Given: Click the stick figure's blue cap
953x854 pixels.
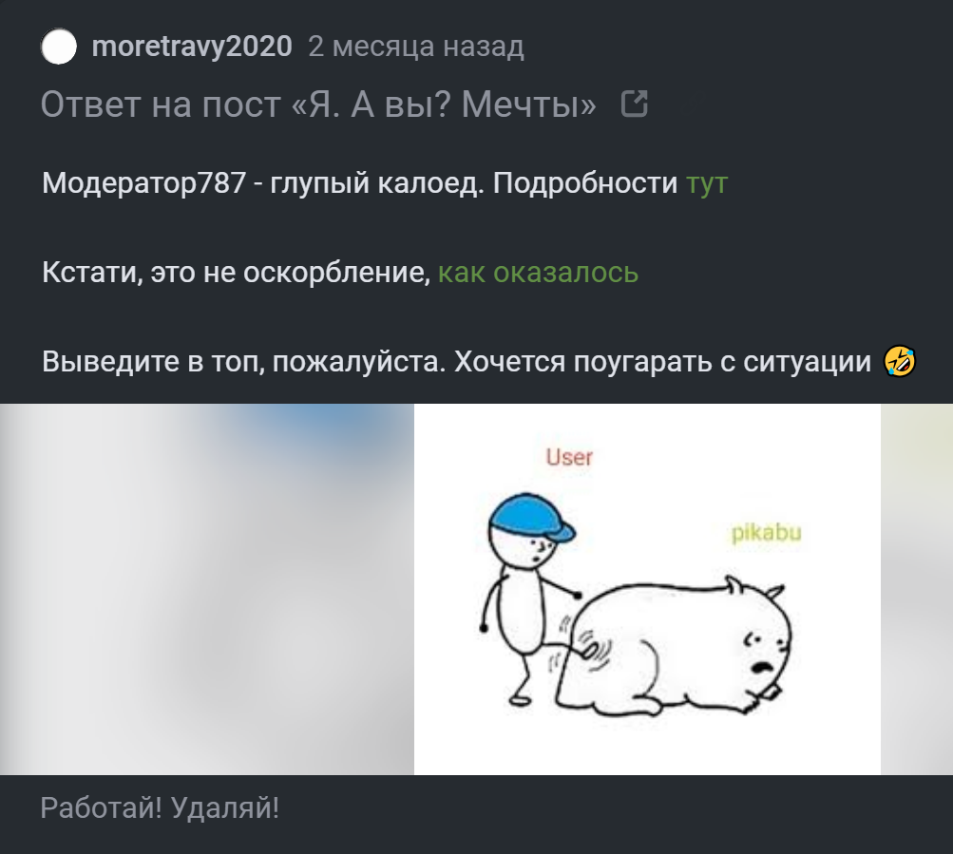Looking at the screenshot, I should (x=531, y=517).
